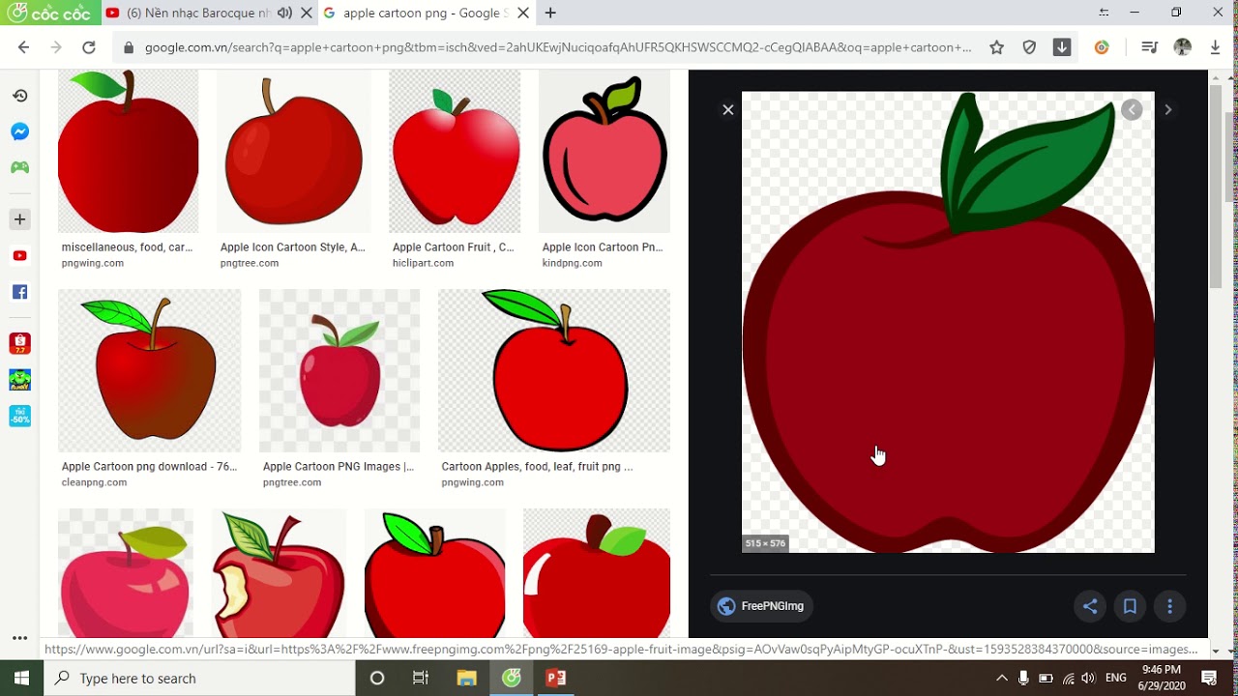Screen dimensions: 1238x696
Task: Open the Tiki -50% sidebar shortcut
Action: point(19,416)
